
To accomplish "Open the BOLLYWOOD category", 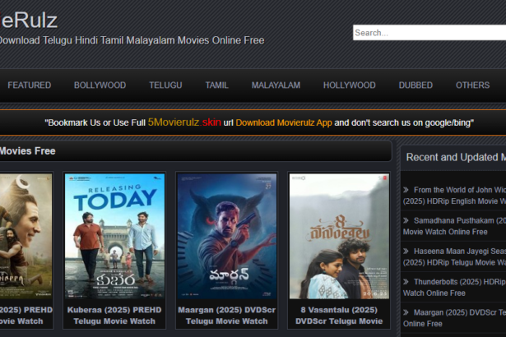I will (x=100, y=85).
